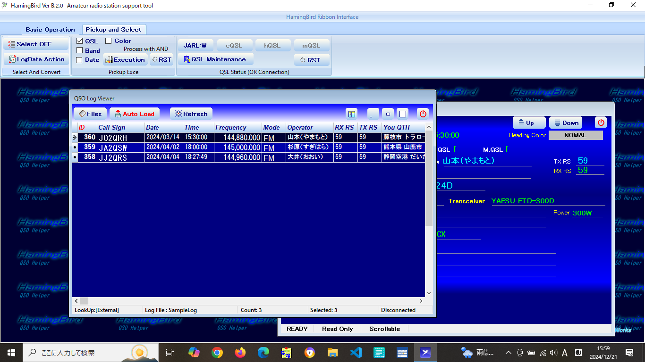Open QSL Maintenance
The width and height of the screenshot is (645, 362).
coord(215,59)
